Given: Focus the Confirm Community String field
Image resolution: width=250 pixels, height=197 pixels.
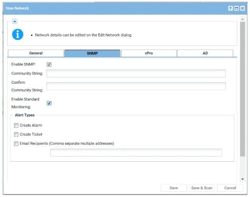Looking at the screenshot, I should tap(136, 86).
